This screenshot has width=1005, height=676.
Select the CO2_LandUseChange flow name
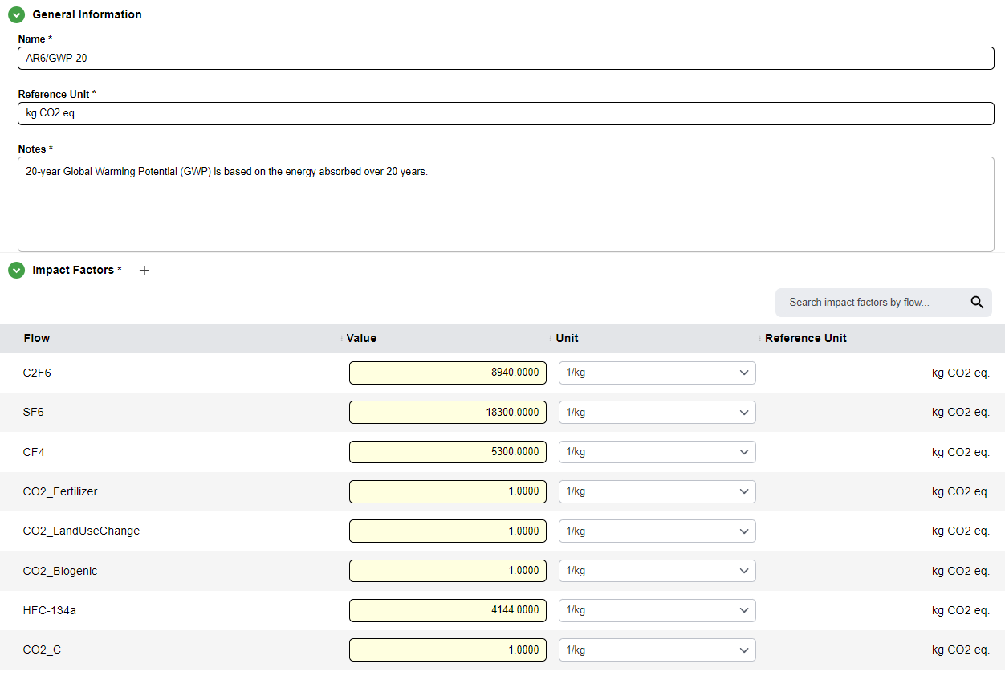81,531
